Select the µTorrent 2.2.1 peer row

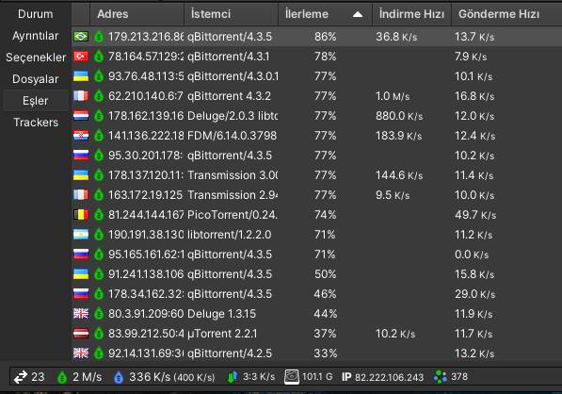(x=316, y=334)
